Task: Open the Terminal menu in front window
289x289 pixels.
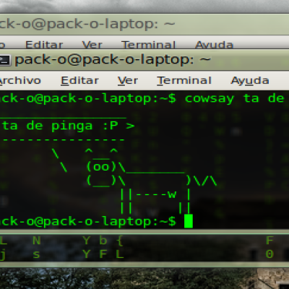Action: pyautogui.click(x=184, y=80)
